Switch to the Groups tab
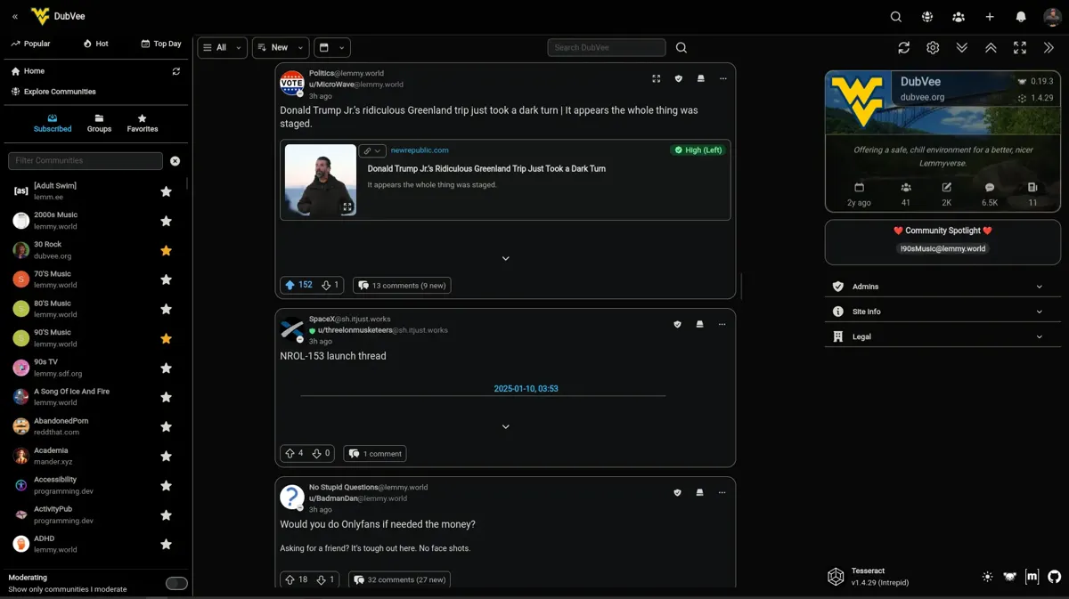This screenshot has width=1069, height=599. click(x=99, y=123)
